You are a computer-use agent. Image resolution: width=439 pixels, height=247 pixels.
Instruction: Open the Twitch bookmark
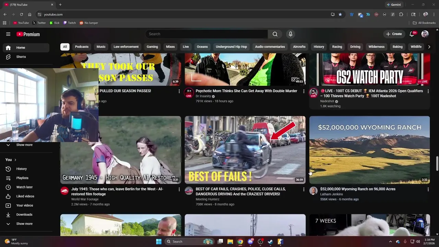pyautogui.click(x=69, y=23)
